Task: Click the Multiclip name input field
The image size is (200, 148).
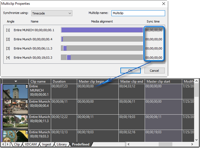Action: click(x=138, y=13)
